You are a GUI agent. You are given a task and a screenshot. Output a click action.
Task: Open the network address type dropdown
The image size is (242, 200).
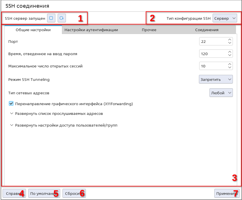click(221, 93)
